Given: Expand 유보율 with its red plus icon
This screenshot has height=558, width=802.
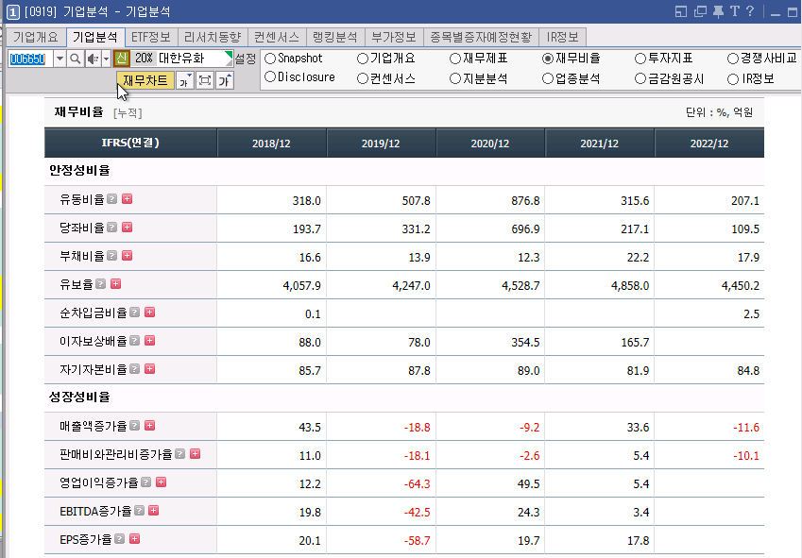Looking at the screenshot, I should coord(115,283).
